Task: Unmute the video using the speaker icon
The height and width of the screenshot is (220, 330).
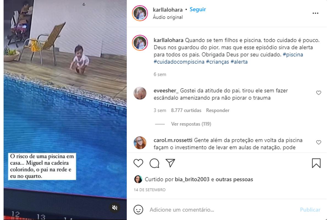Action: [x=115, y=208]
